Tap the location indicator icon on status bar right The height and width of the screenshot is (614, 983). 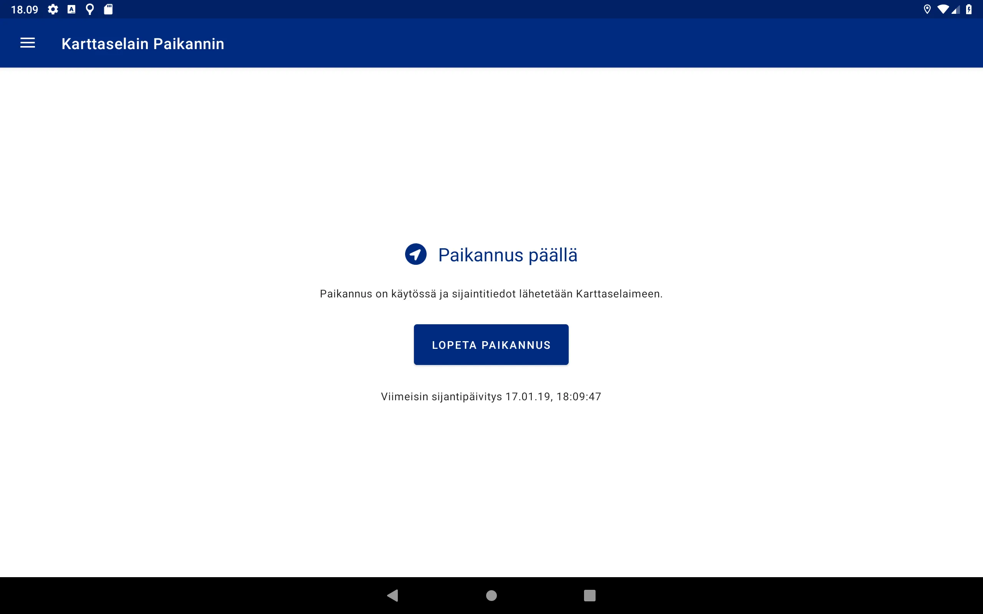(x=927, y=9)
